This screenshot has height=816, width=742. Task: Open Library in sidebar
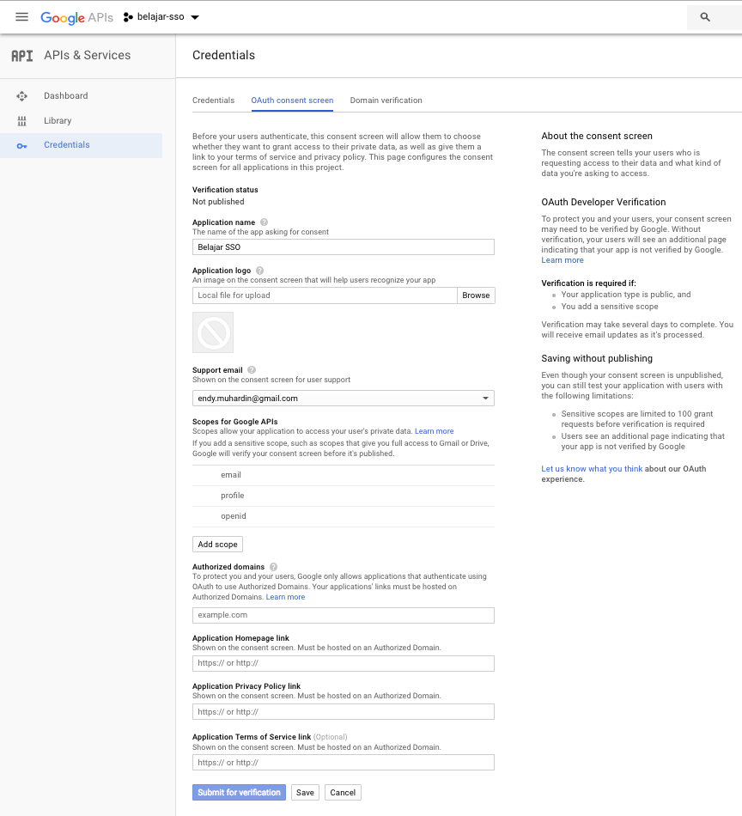click(x=58, y=121)
